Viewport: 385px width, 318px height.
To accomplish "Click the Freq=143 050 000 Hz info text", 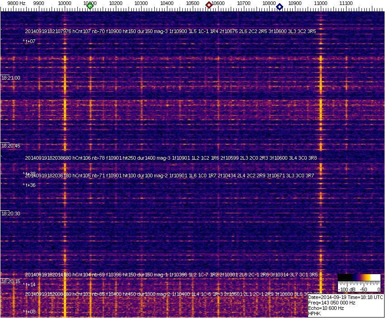I will [331, 303].
